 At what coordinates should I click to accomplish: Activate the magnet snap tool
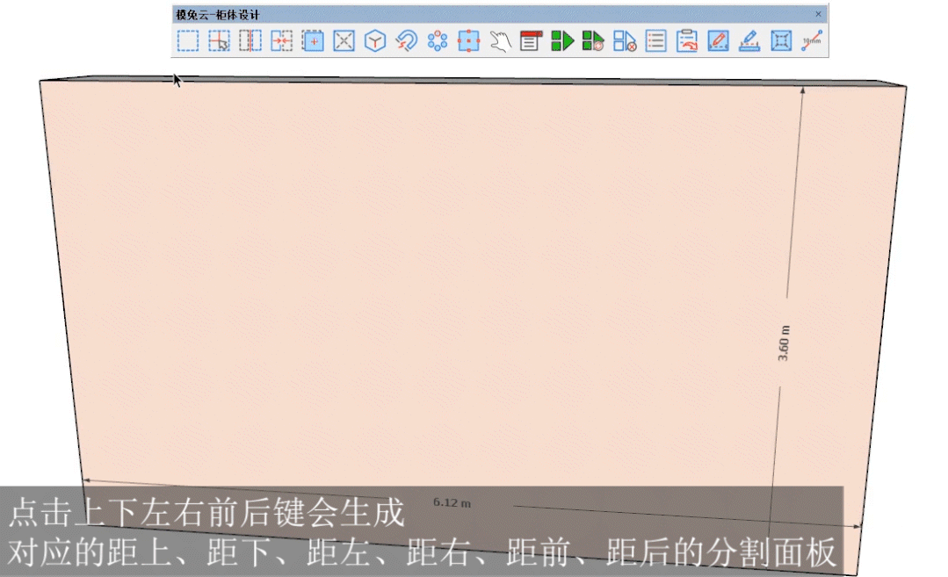pyautogui.click(x=406, y=41)
